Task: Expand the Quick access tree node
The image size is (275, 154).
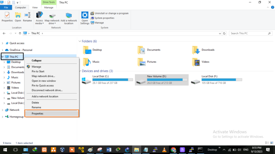Action: (3, 43)
